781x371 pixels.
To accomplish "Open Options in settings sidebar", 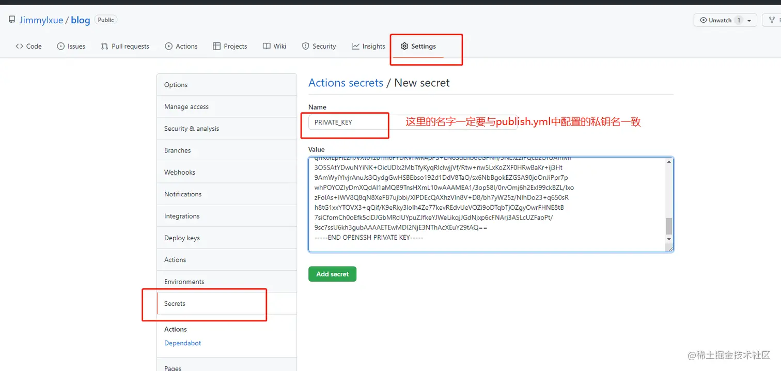I will [227, 85].
